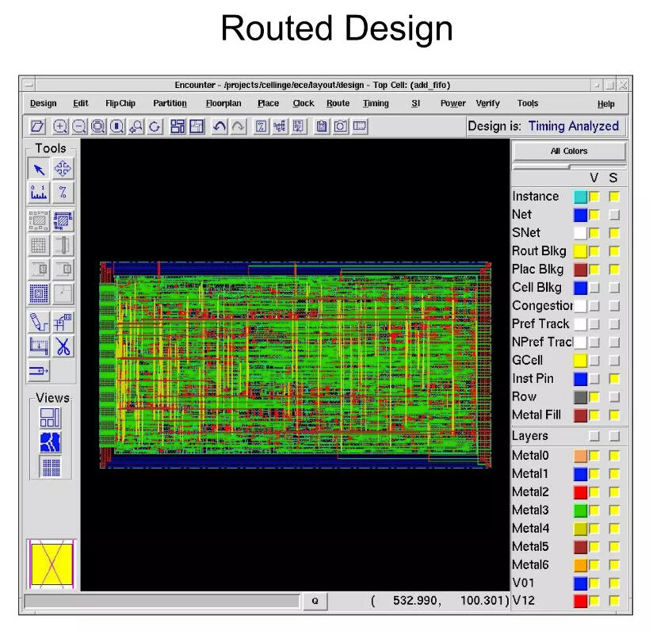Click the undo arrow in toolbar

tap(220, 126)
